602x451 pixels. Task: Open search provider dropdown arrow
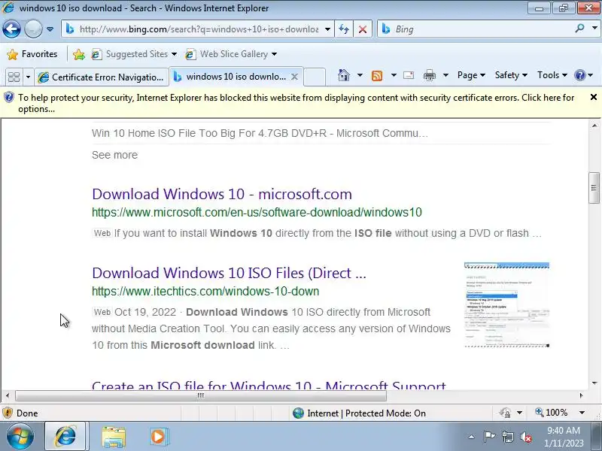(x=594, y=29)
